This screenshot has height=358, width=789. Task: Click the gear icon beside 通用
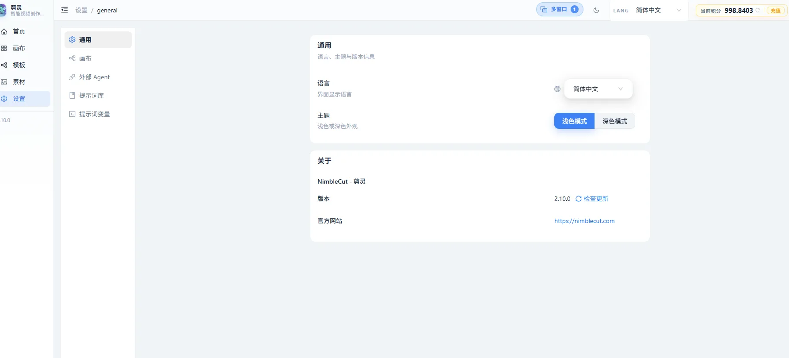72,40
